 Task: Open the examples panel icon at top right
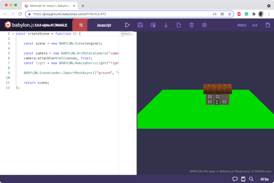click(268, 25)
